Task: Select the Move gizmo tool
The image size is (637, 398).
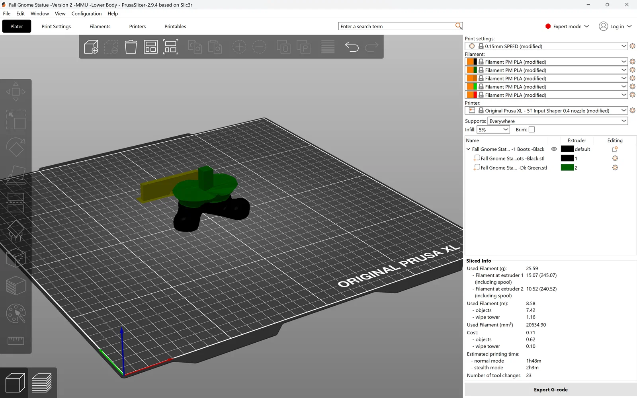Action: point(16,92)
